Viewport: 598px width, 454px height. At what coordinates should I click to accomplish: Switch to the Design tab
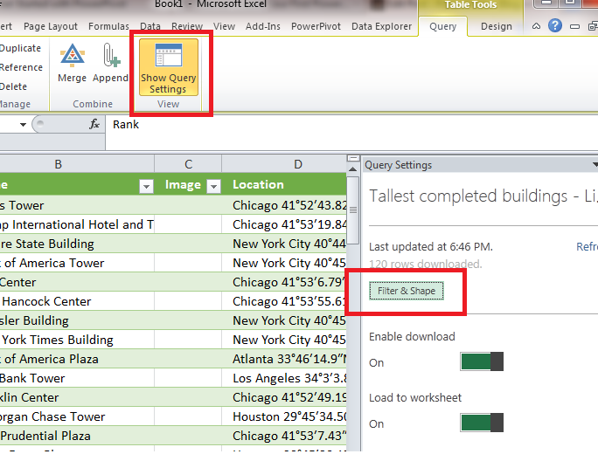497,27
